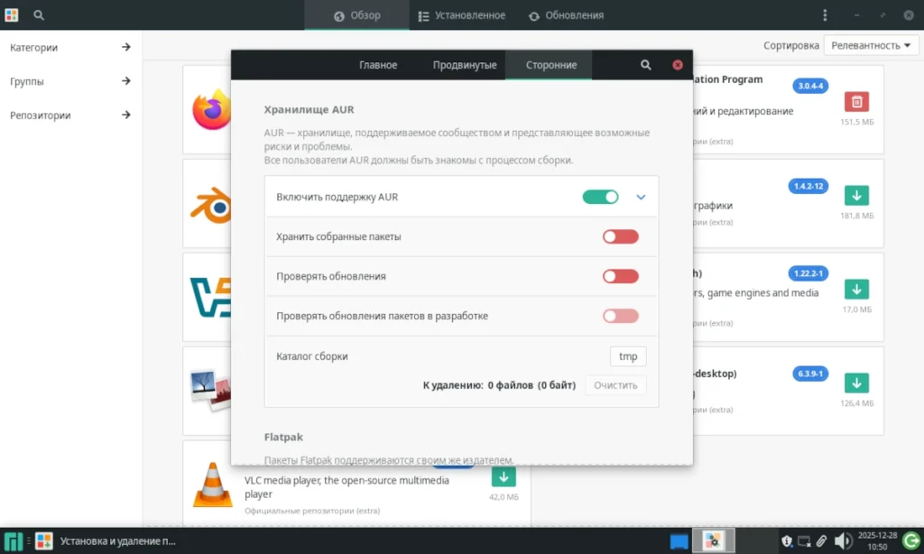Select the 'Обзор' tab in the header

pyautogui.click(x=356, y=15)
